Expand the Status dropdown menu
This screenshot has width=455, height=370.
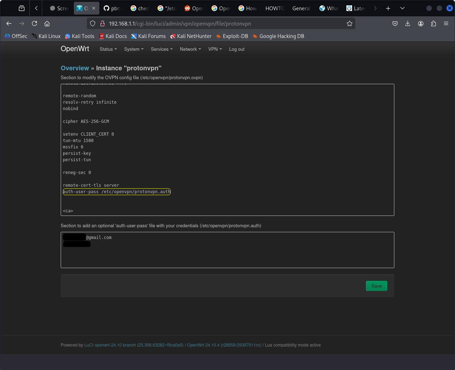[x=108, y=49]
